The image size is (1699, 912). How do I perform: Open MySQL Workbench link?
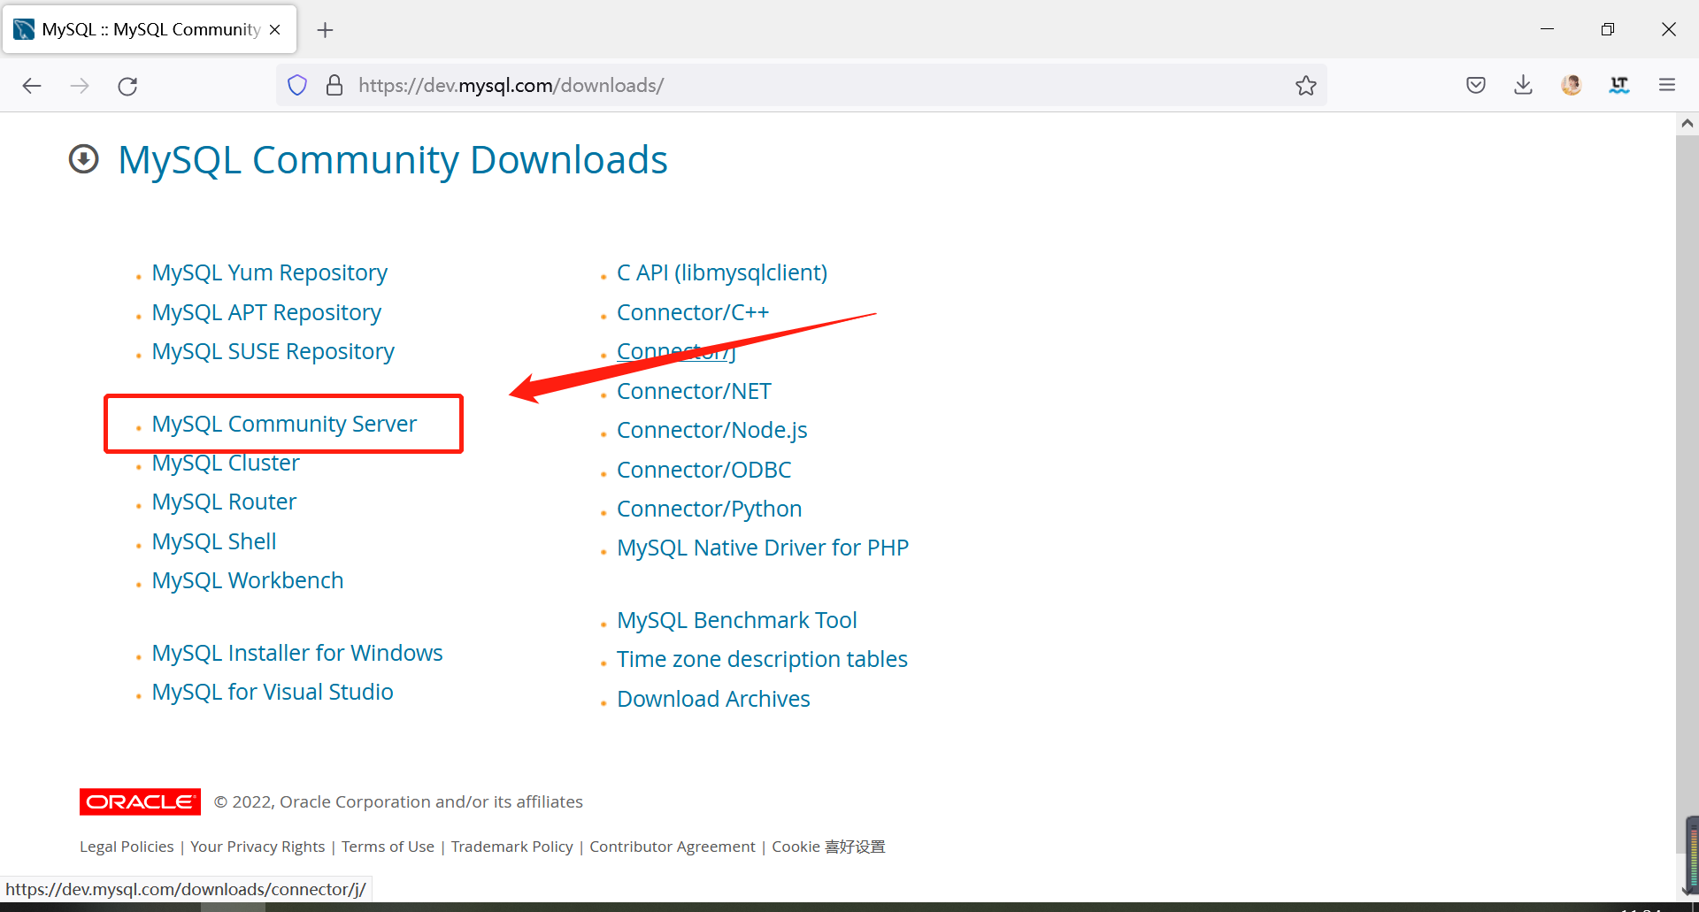tap(248, 580)
